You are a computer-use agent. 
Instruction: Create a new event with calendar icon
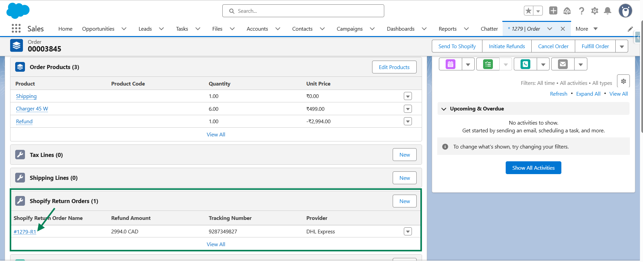450,64
